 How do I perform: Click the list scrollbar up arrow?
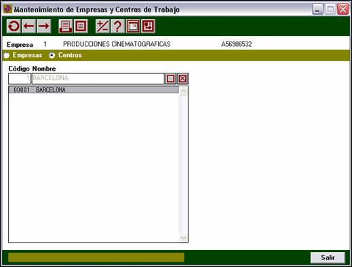click(x=183, y=91)
